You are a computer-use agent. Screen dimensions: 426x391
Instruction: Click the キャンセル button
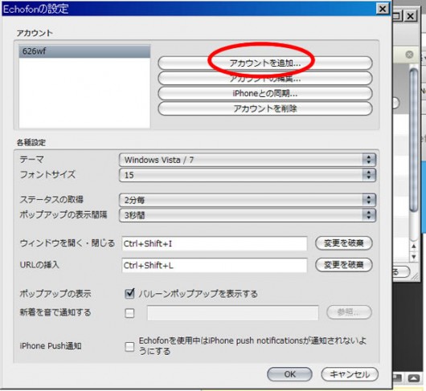pyautogui.click(x=350, y=374)
